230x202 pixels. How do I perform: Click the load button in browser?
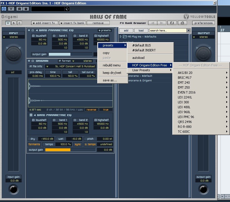(x=141, y=31)
